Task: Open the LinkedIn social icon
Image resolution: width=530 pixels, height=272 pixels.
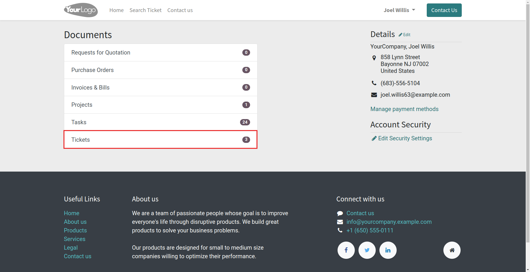Action: point(388,250)
